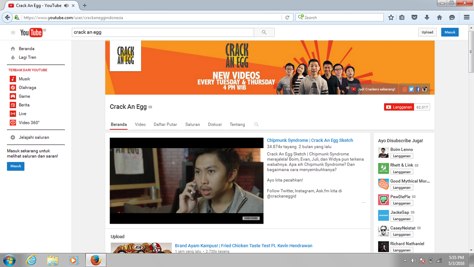
Task: Open the Firefox hamburger menu
Action: [x=467, y=17]
